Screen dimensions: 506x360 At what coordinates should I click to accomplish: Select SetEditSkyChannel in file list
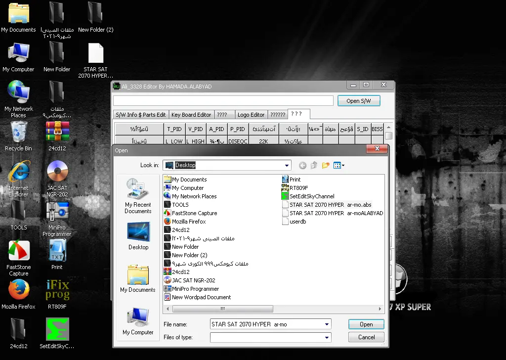pyautogui.click(x=308, y=196)
